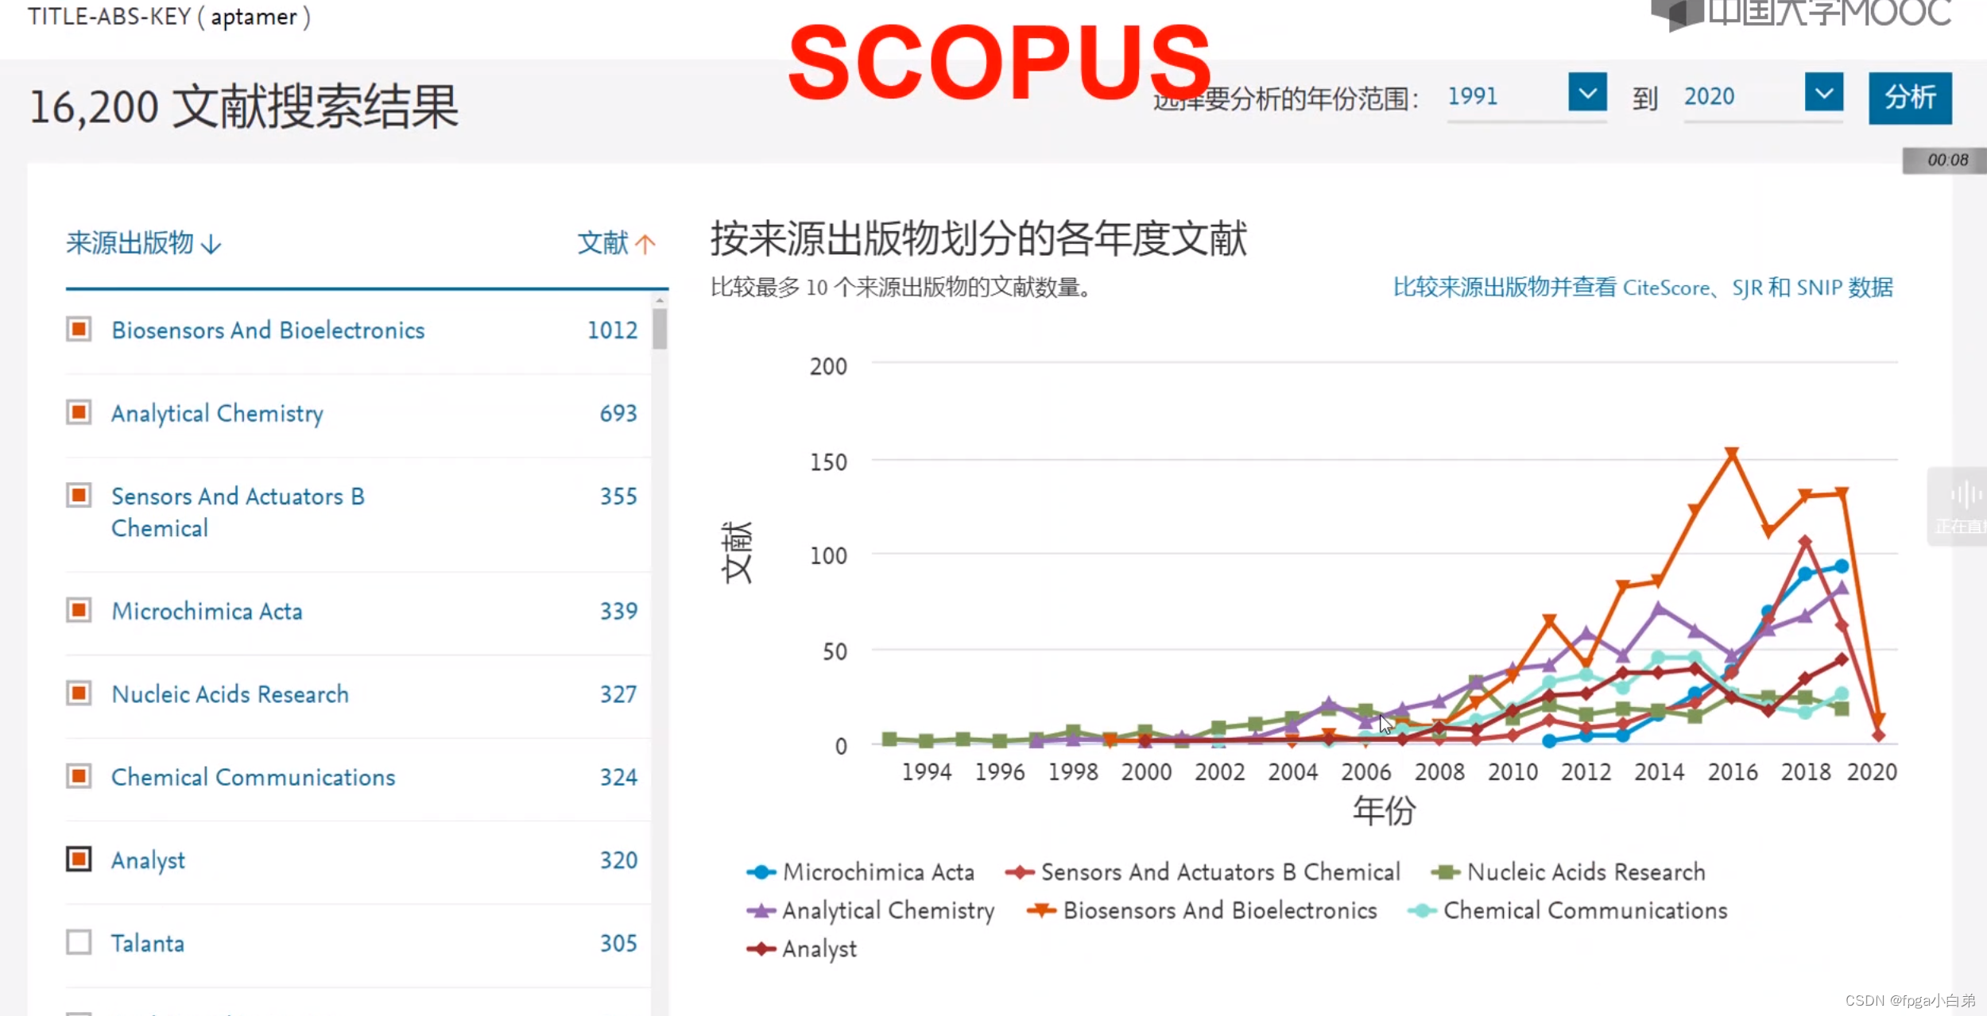Click Chemical Communications teal legend marker
Image resolution: width=1987 pixels, height=1016 pixels.
pos(1421,911)
